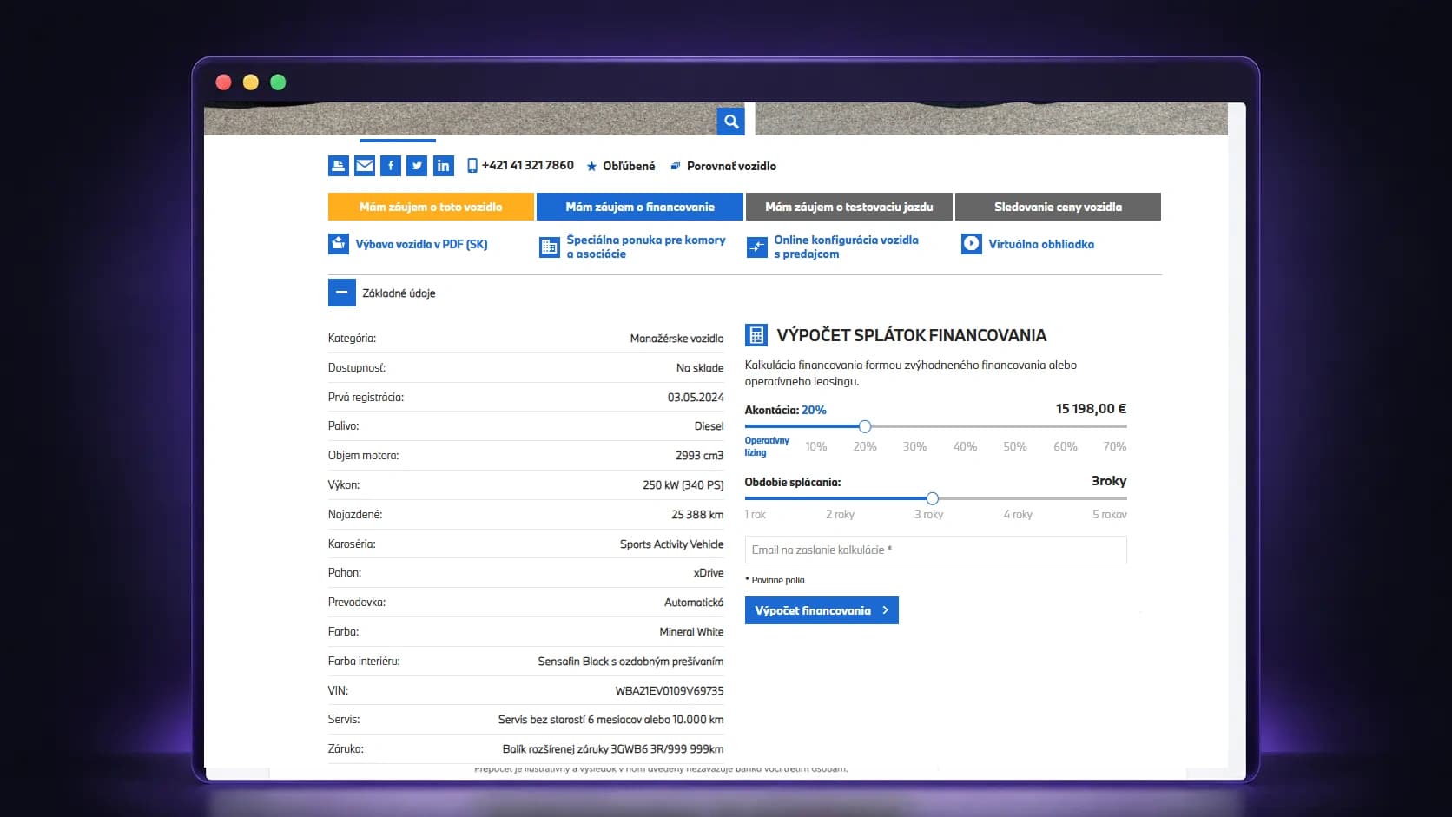Click the Porovnať vozidlo link text
Image resolution: width=1452 pixels, height=817 pixels.
pos(731,166)
